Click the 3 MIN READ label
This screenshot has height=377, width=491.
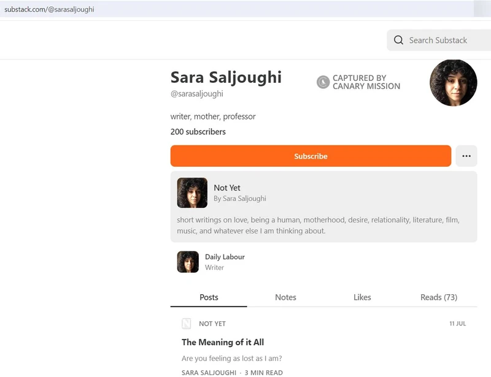pos(264,373)
